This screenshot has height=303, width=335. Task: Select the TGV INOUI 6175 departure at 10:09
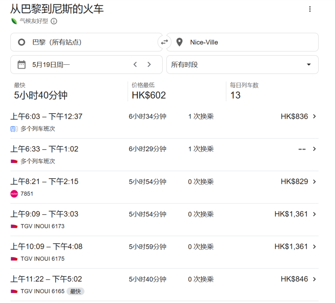click(164, 252)
